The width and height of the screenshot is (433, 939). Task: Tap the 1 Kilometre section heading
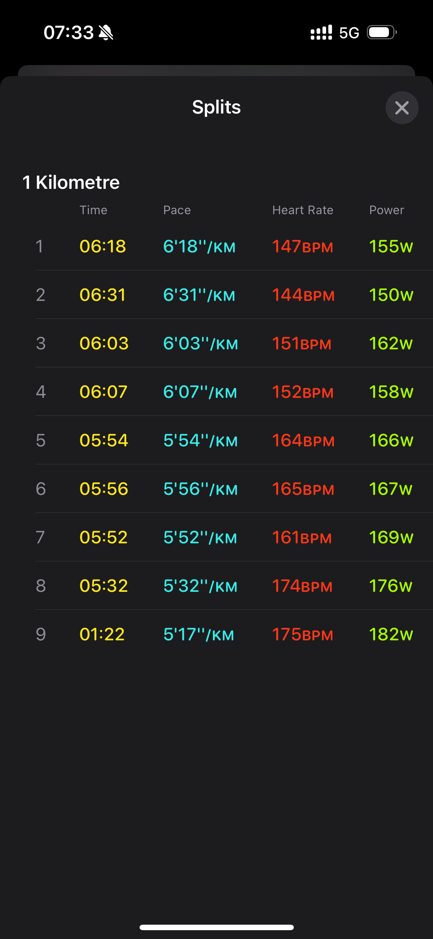[x=71, y=182]
